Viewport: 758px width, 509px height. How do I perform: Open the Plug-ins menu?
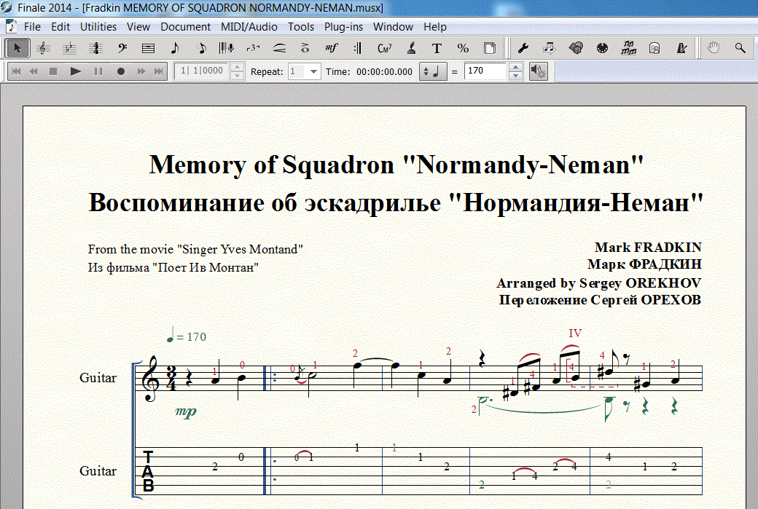[x=343, y=26]
